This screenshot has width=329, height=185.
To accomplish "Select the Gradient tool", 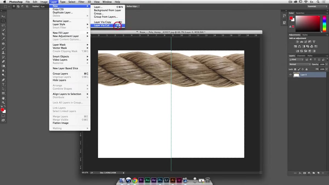I will click(3, 66).
